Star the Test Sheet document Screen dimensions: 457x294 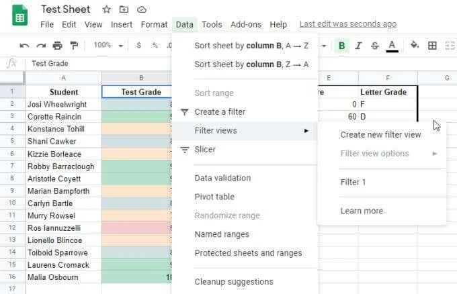point(106,9)
